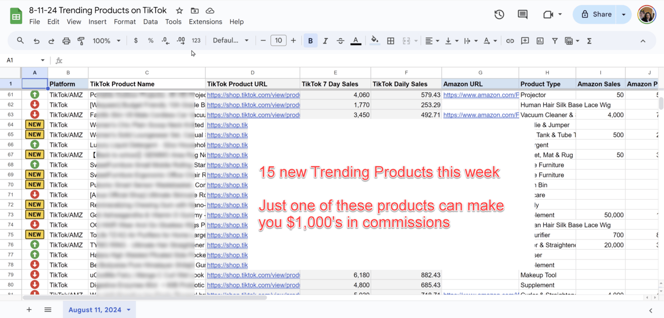Viewport: 664px width, 318px height.
Task: Star this spreadsheet
Action: (x=179, y=10)
